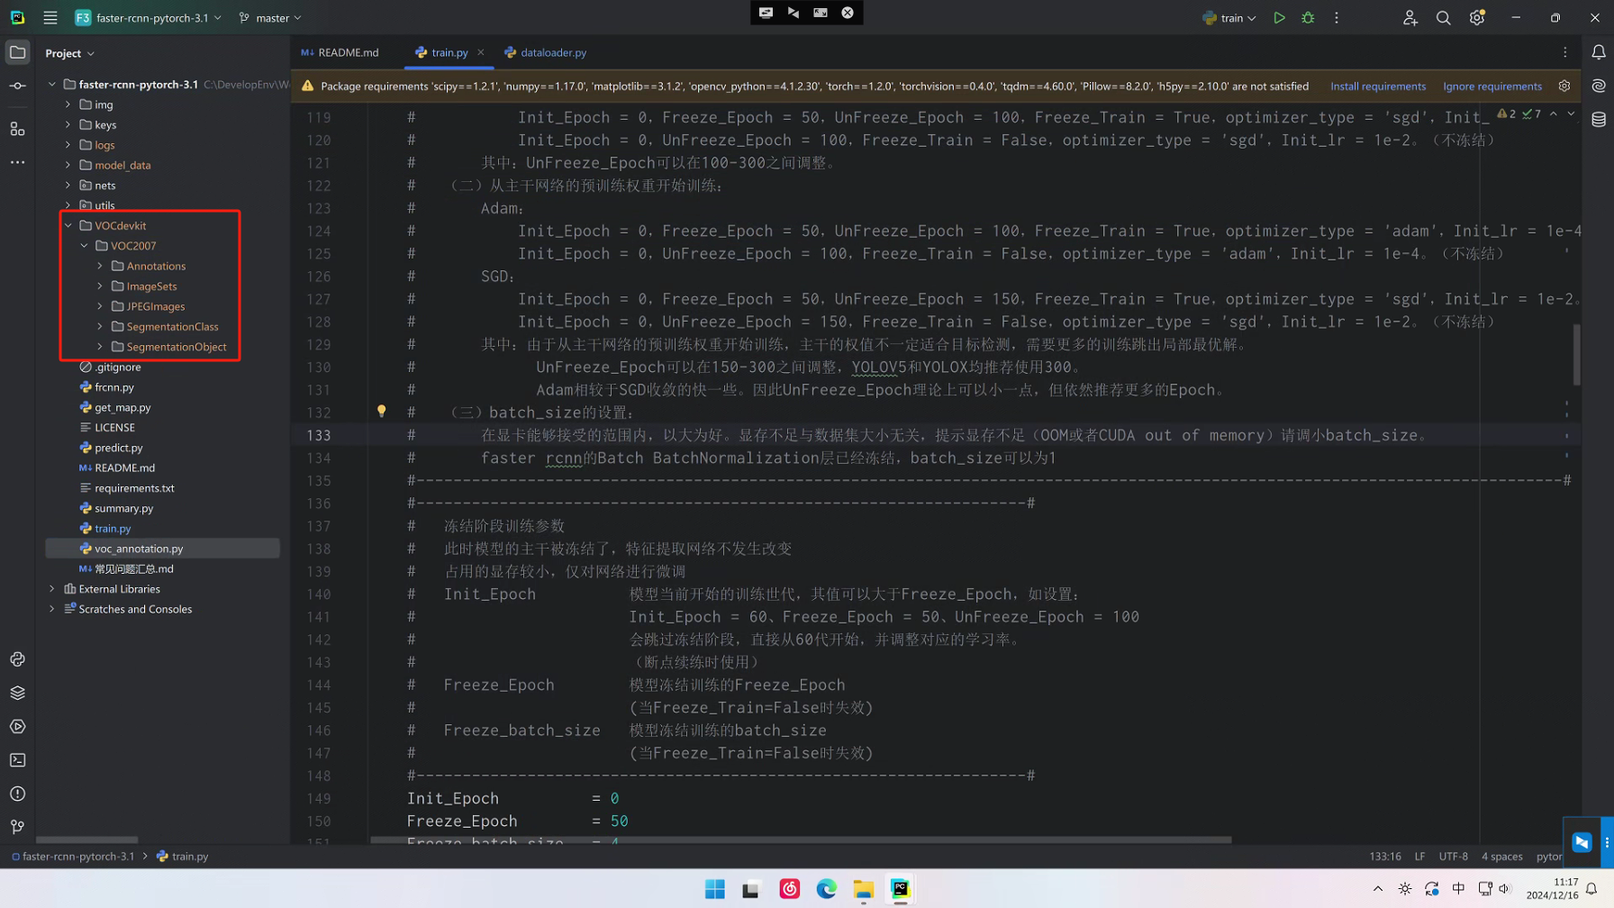Open Microsoft Edge from taskbar
The image size is (1614, 908).
pos(827,889)
